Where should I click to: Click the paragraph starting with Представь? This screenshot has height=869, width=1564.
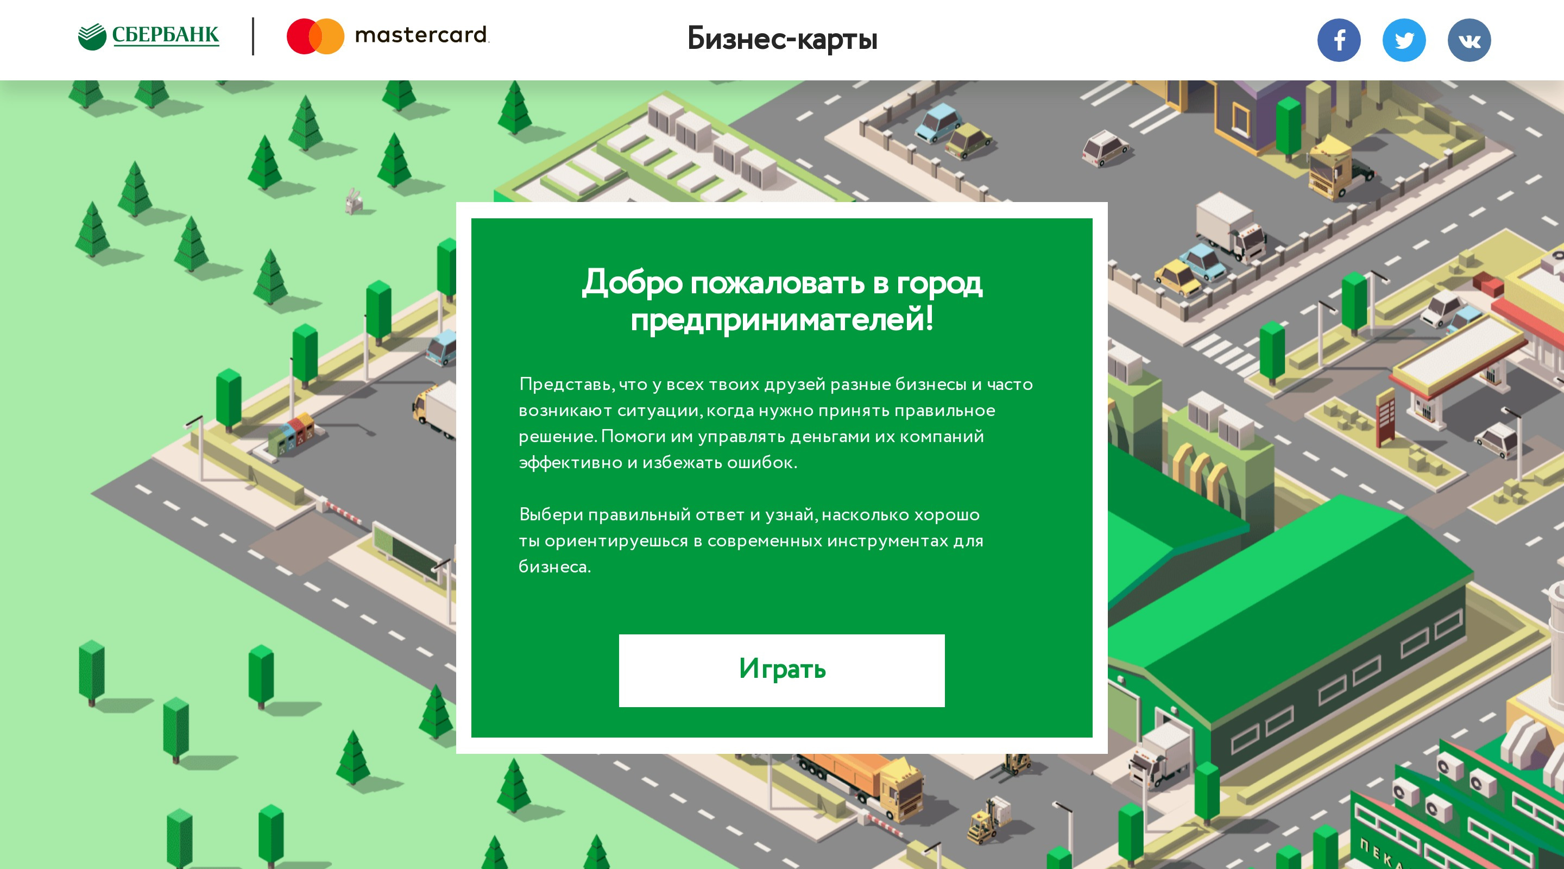point(775,423)
